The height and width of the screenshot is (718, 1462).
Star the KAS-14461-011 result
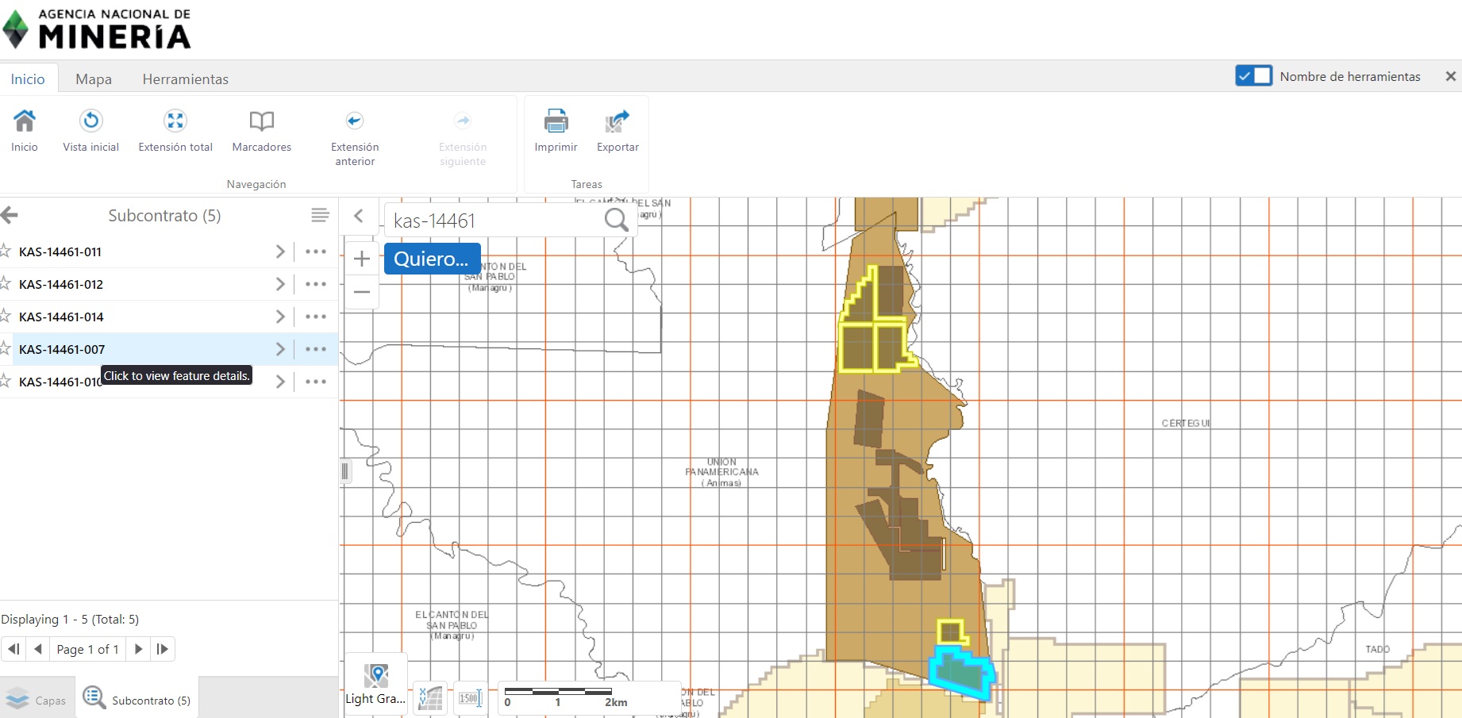pos(5,251)
